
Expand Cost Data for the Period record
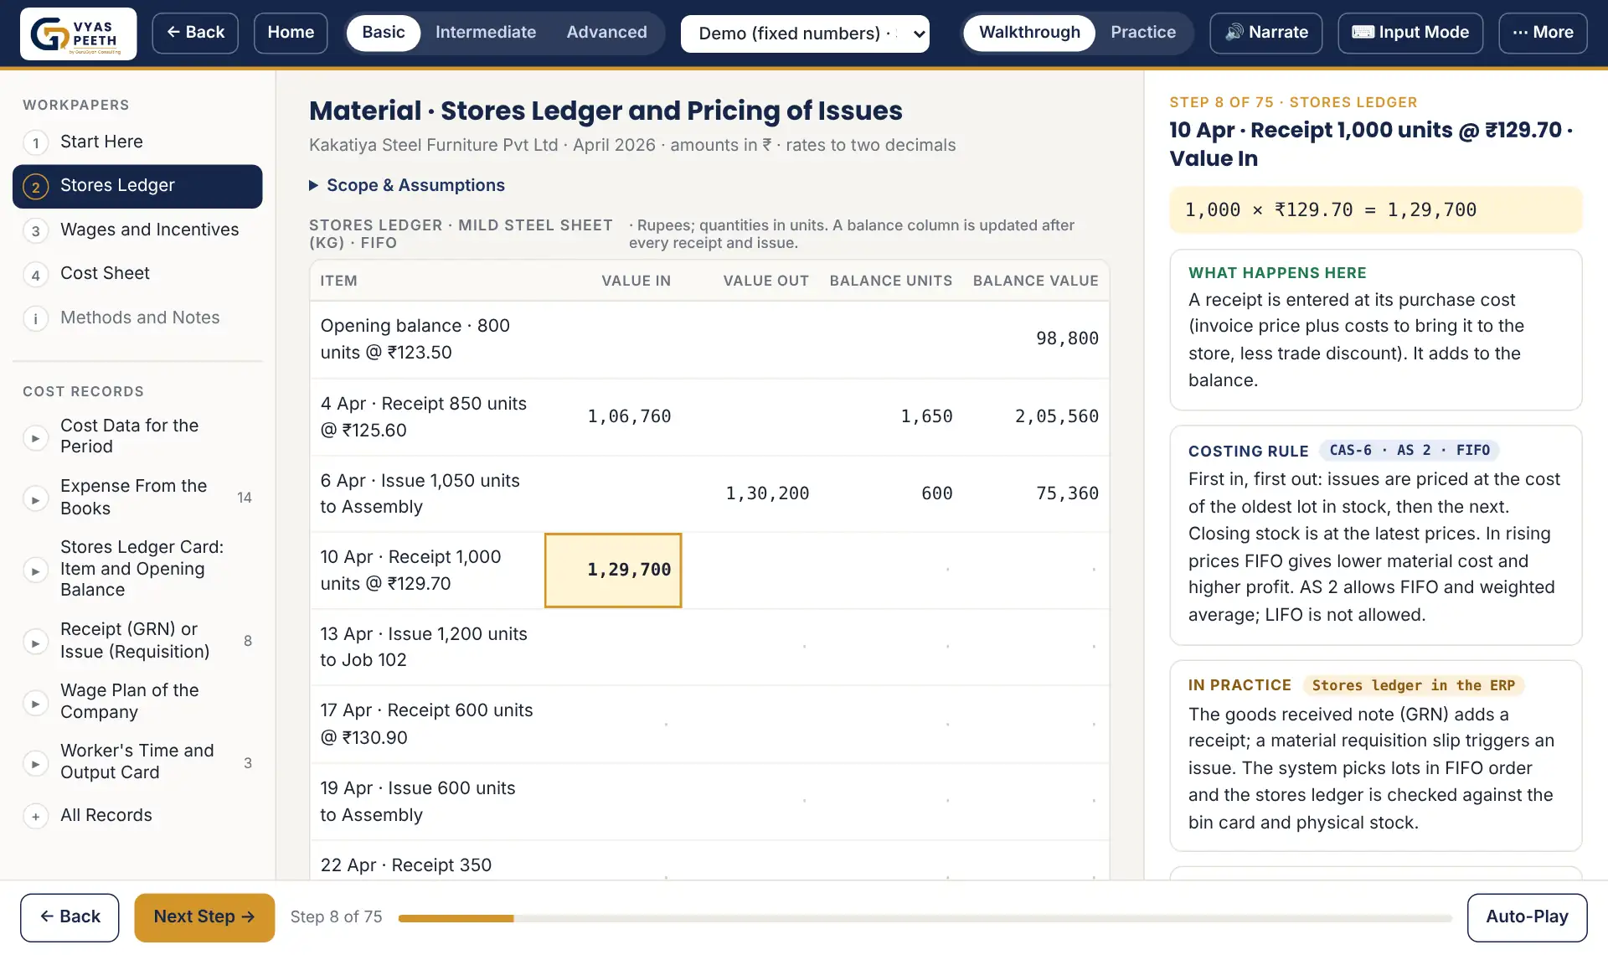(x=35, y=437)
